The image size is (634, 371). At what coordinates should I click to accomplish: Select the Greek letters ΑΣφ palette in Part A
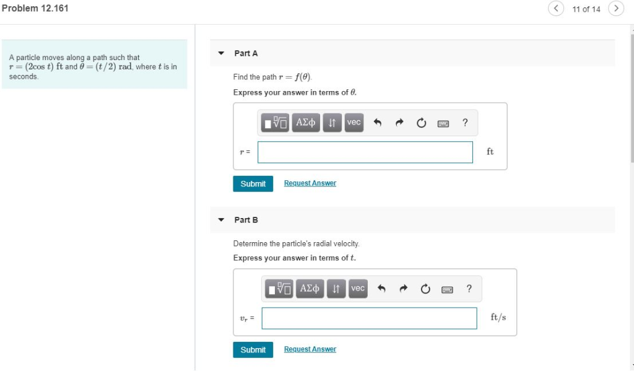(x=306, y=123)
